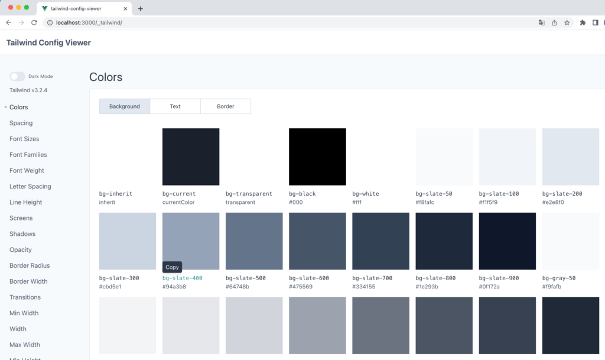The height and width of the screenshot is (360, 605).
Task: Switch to the Text colors tab
Action: coord(175,106)
